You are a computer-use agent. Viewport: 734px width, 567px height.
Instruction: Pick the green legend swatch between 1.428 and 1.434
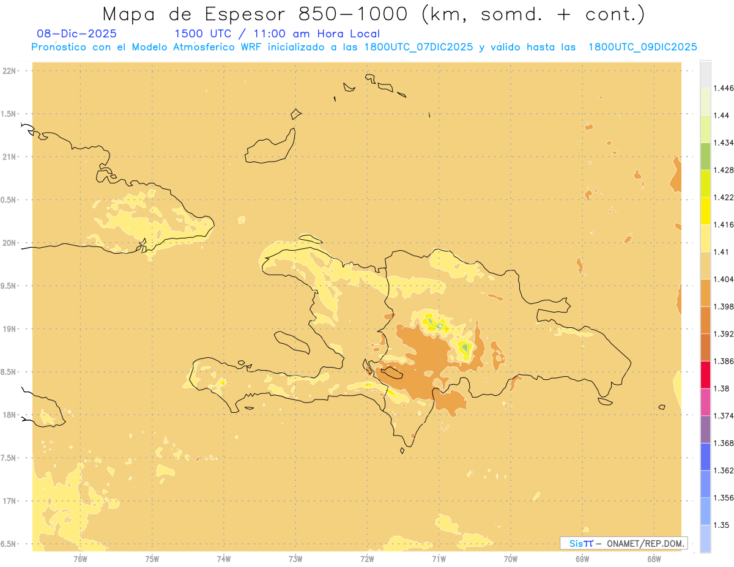pos(705,156)
